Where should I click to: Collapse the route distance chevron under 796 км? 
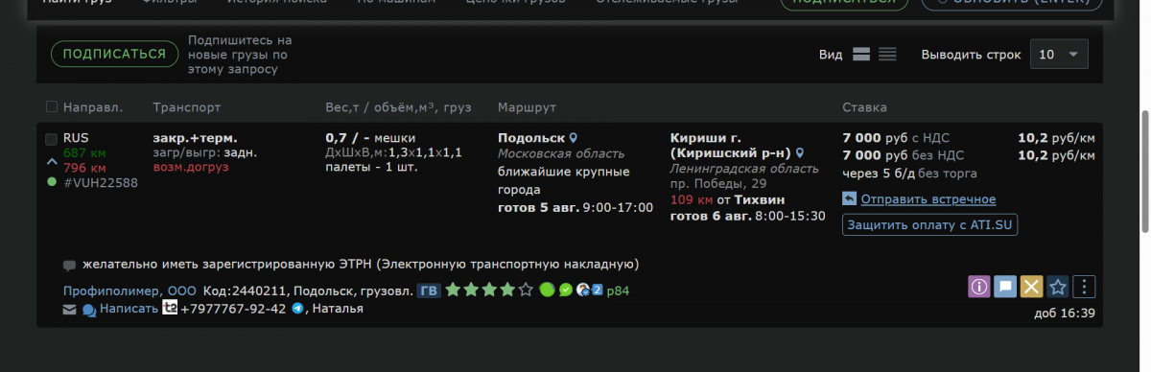[52, 161]
